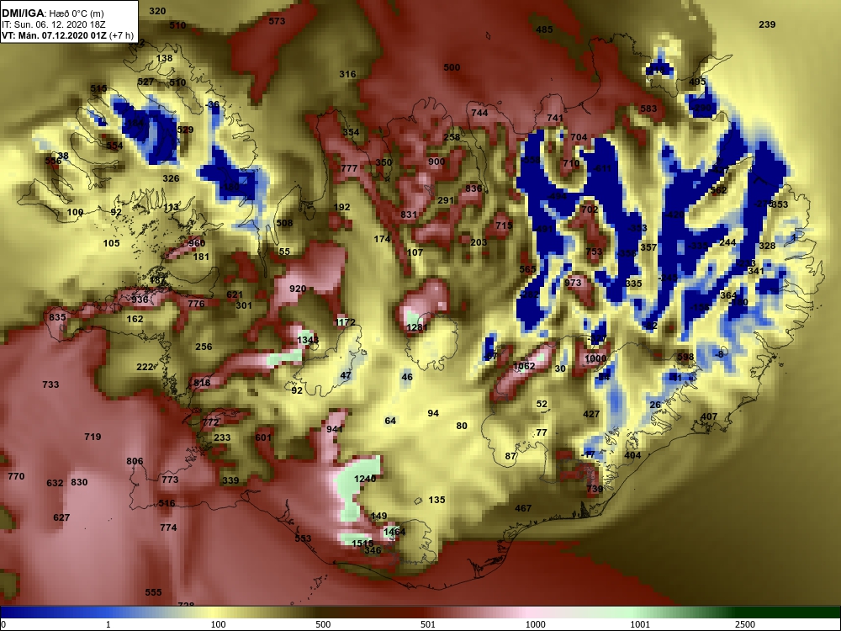This screenshot has height=631, width=841.
Task: Click map value 831
Action: coord(409,215)
